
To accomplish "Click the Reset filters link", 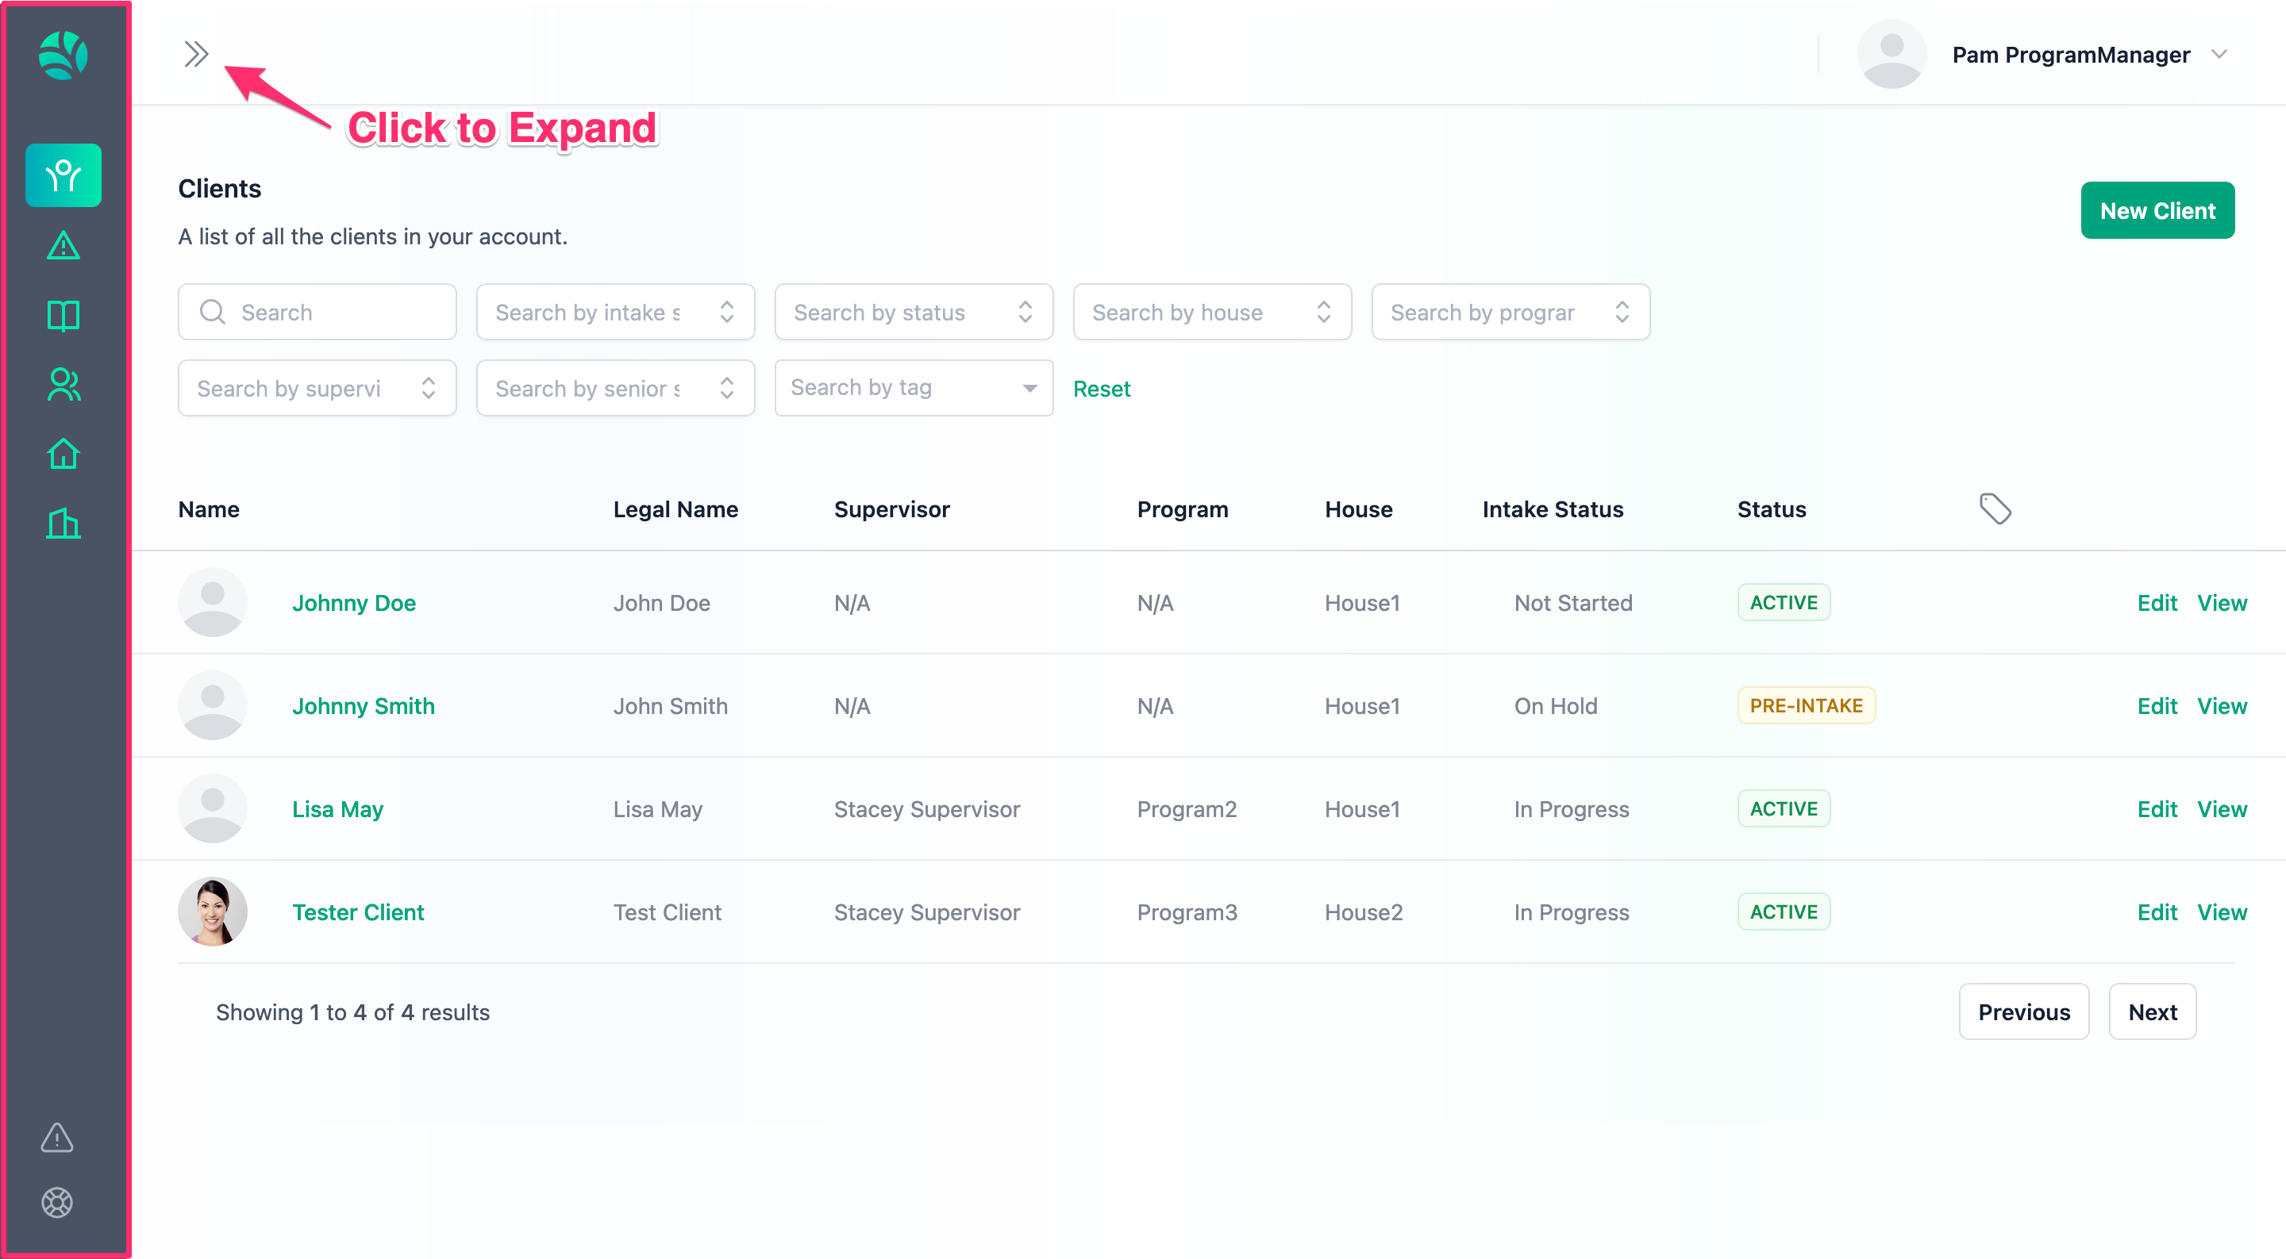I will pos(1101,389).
